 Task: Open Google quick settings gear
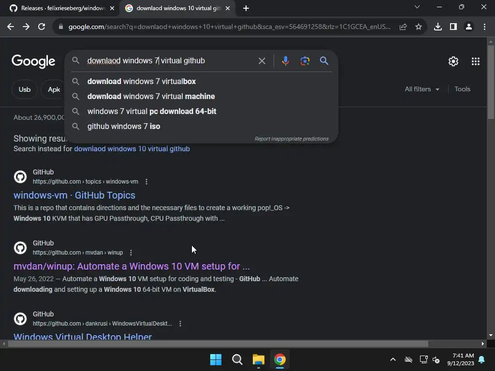[453, 61]
